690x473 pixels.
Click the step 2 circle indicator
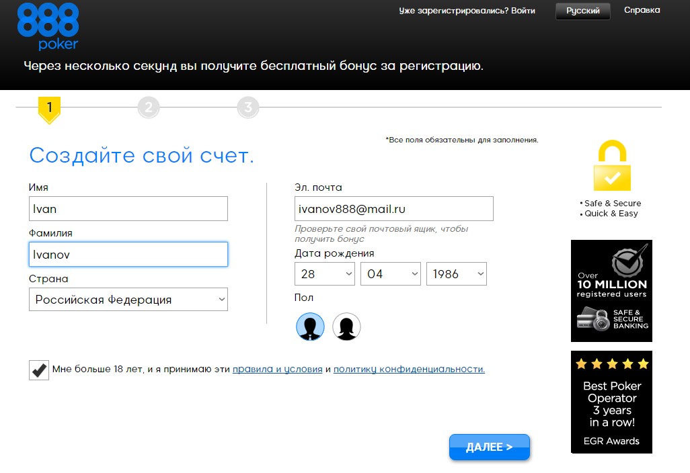(148, 107)
